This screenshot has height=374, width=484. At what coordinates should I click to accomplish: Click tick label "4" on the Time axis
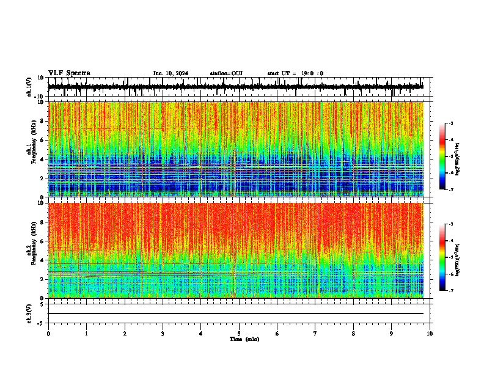(201, 334)
